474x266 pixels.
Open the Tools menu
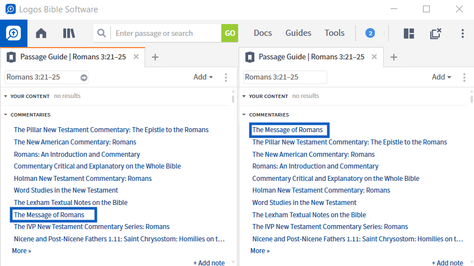[x=334, y=33]
